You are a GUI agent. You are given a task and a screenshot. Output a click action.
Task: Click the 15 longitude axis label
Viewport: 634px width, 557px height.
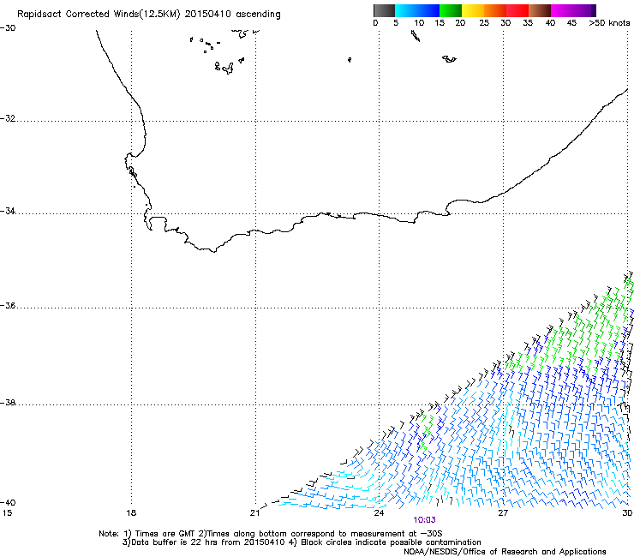[7, 513]
